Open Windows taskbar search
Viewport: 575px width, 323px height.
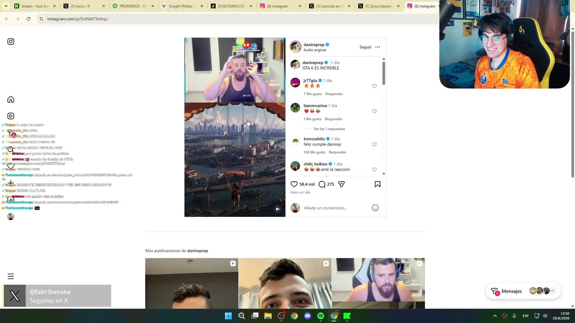(242, 316)
